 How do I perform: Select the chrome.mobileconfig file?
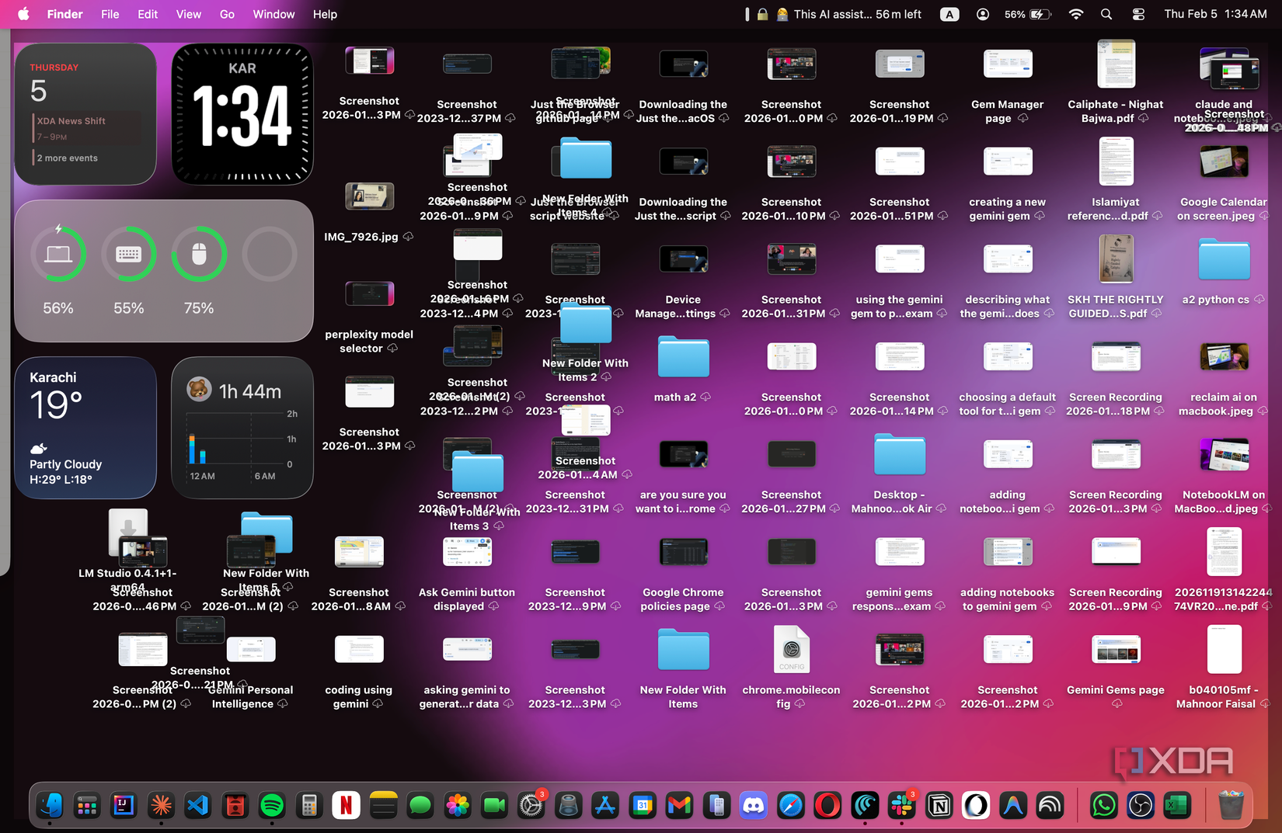pos(791,668)
